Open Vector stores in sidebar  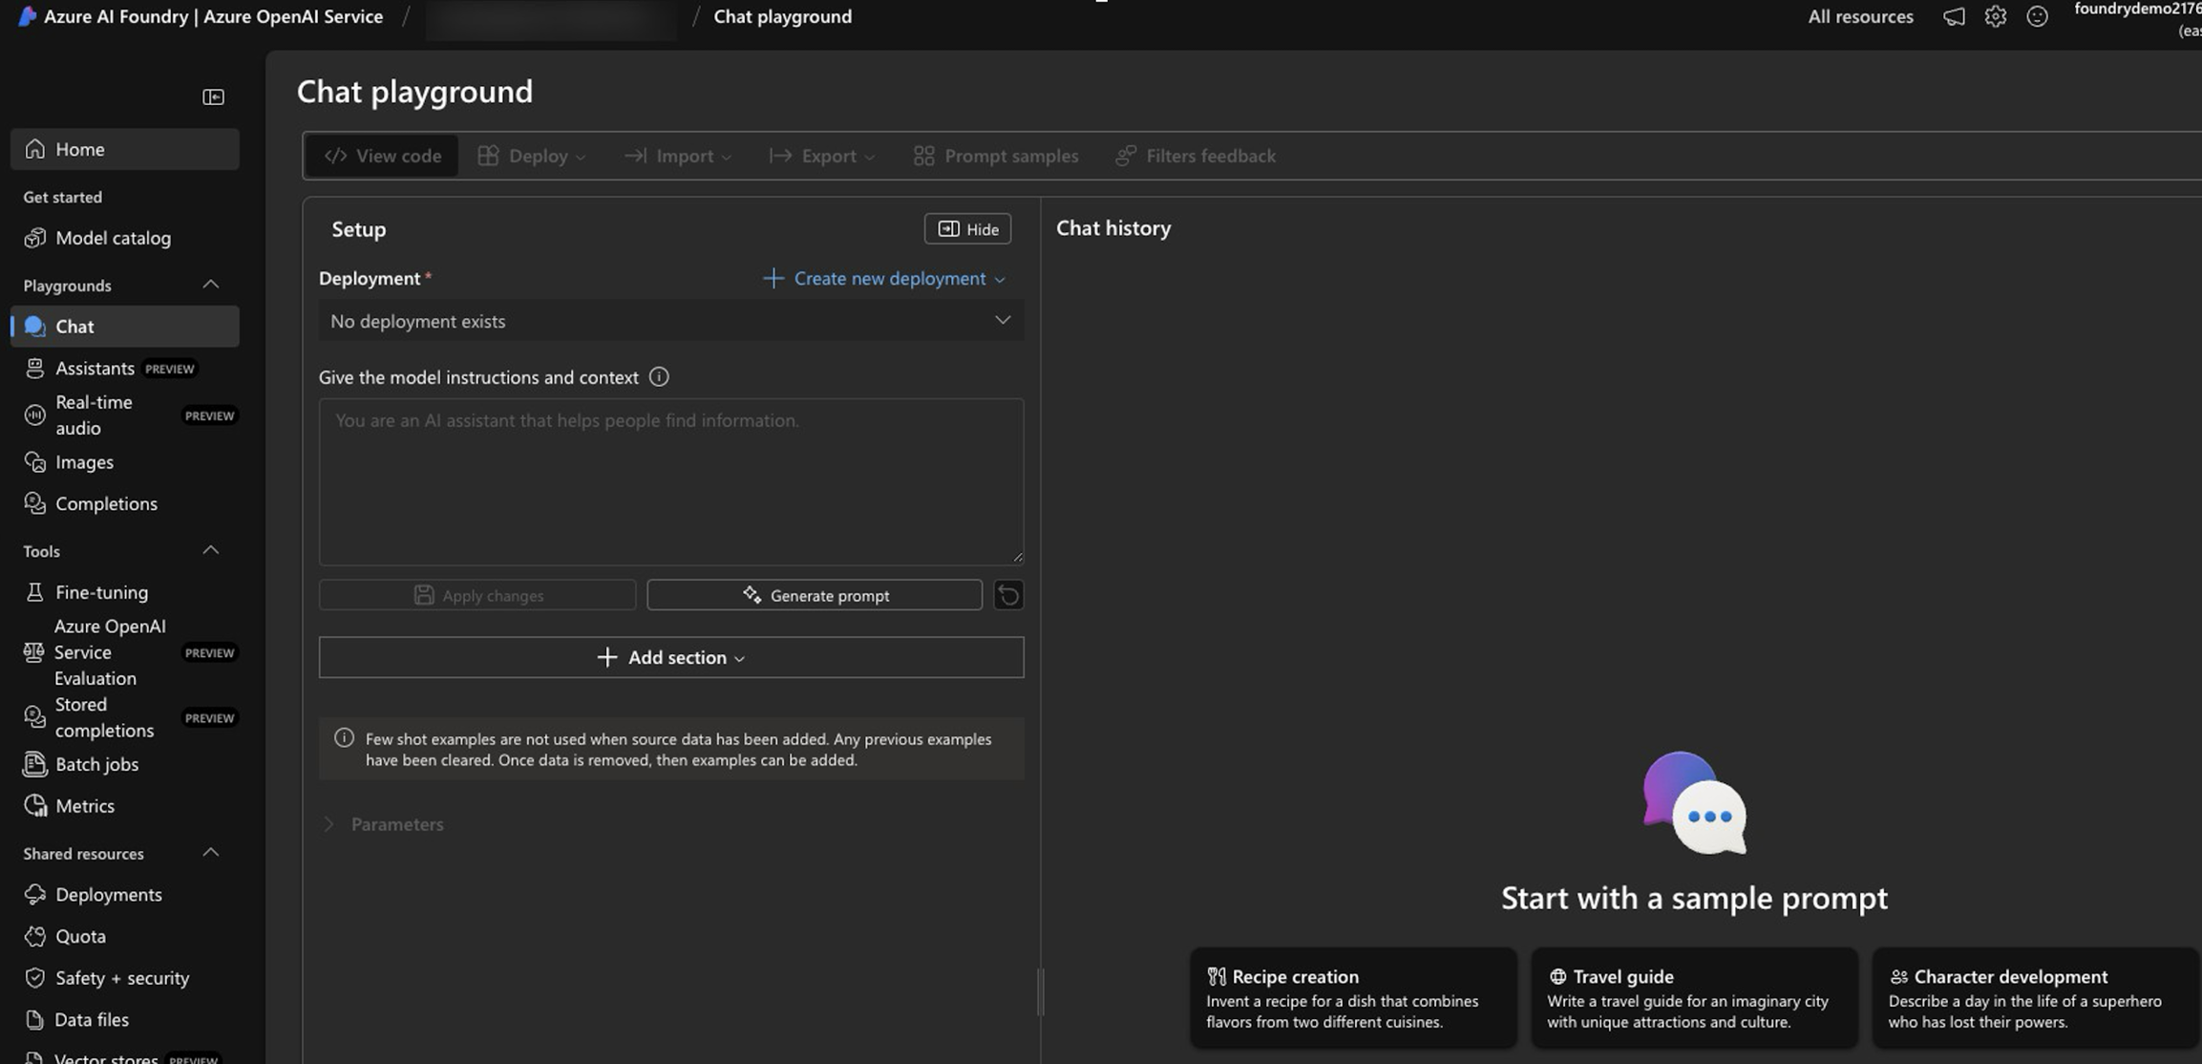pos(125,1056)
